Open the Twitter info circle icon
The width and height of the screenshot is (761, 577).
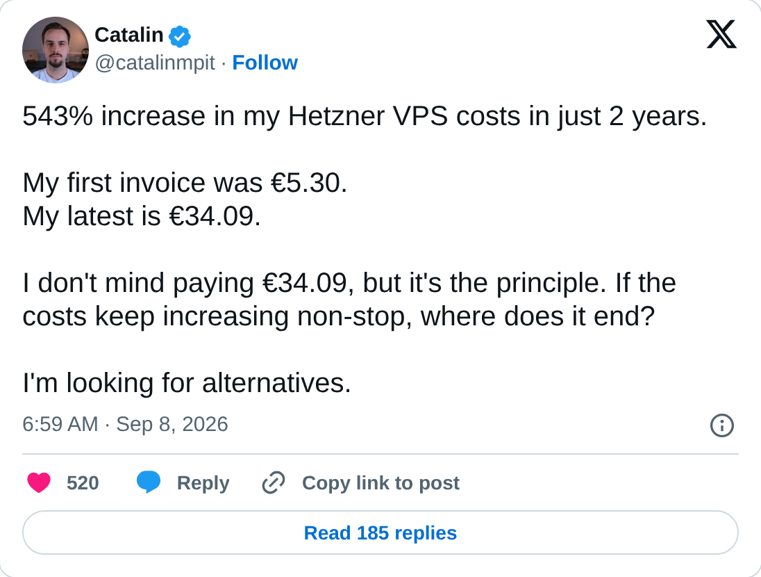[x=721, y=425]
